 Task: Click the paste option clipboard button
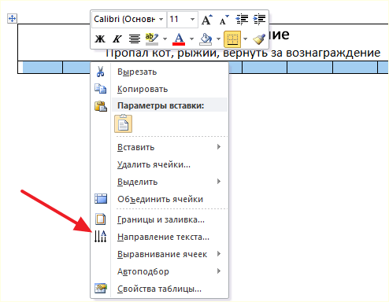[x=124, y=123]
